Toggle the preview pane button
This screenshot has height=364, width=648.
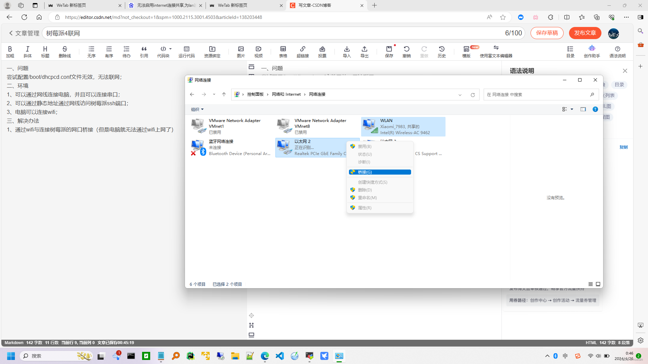click(583, 109)
